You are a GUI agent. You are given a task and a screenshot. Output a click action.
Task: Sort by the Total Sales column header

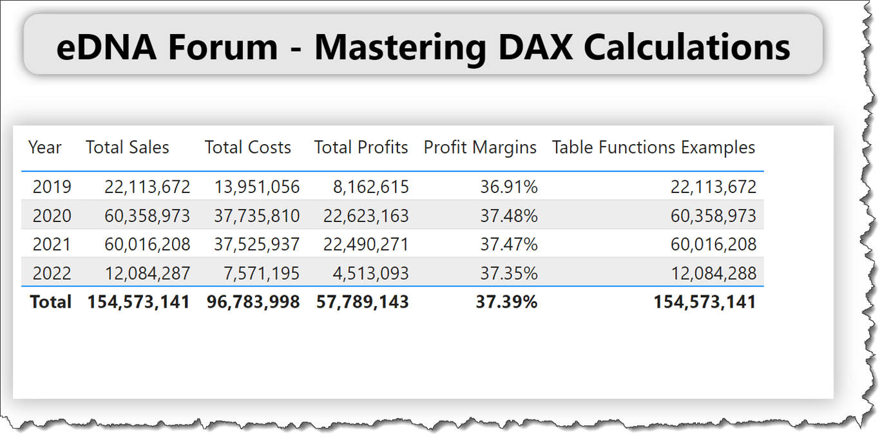click(x=127, y=147)
